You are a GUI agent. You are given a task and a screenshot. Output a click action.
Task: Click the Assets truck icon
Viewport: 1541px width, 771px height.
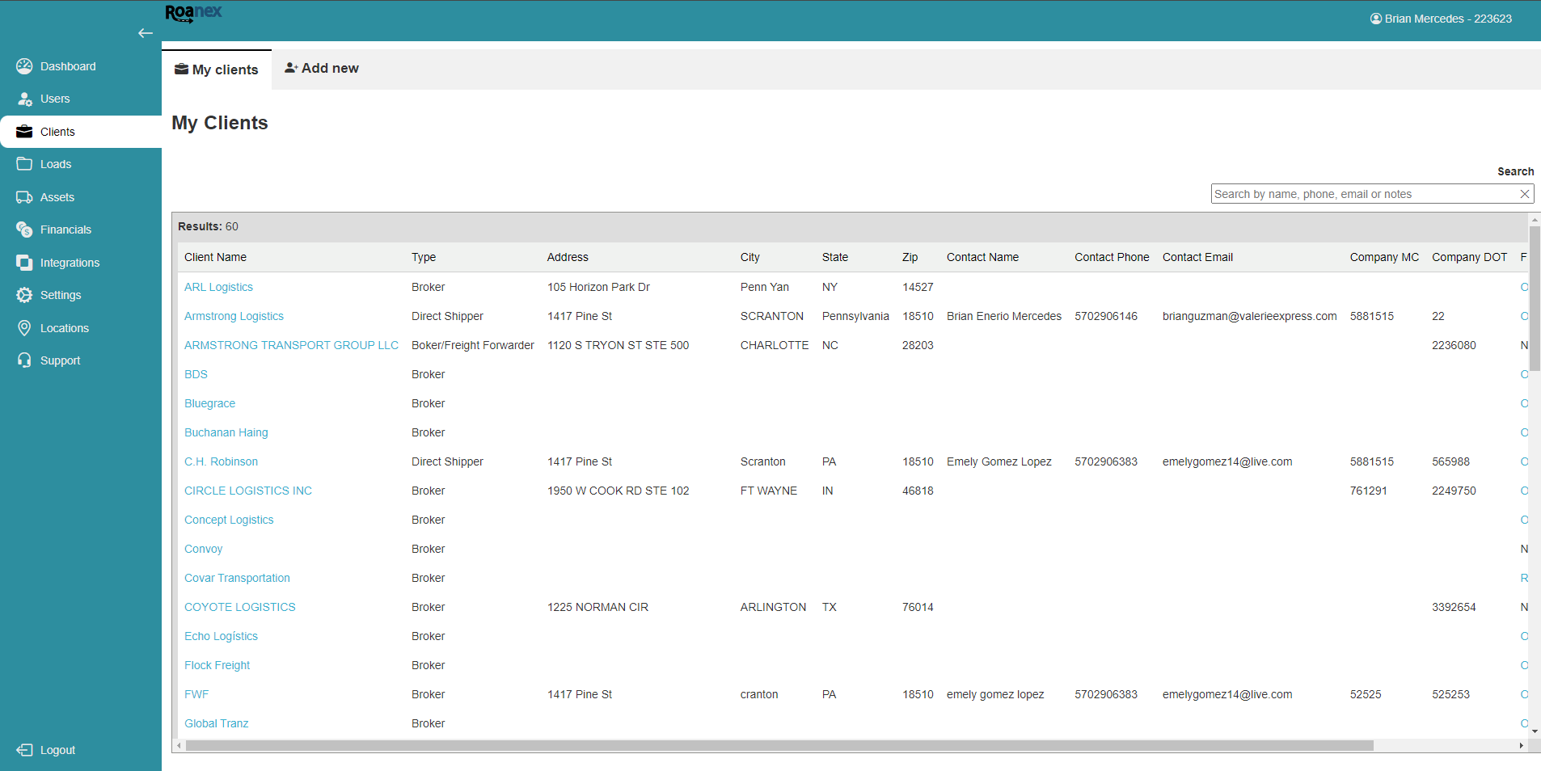point(24,197)
